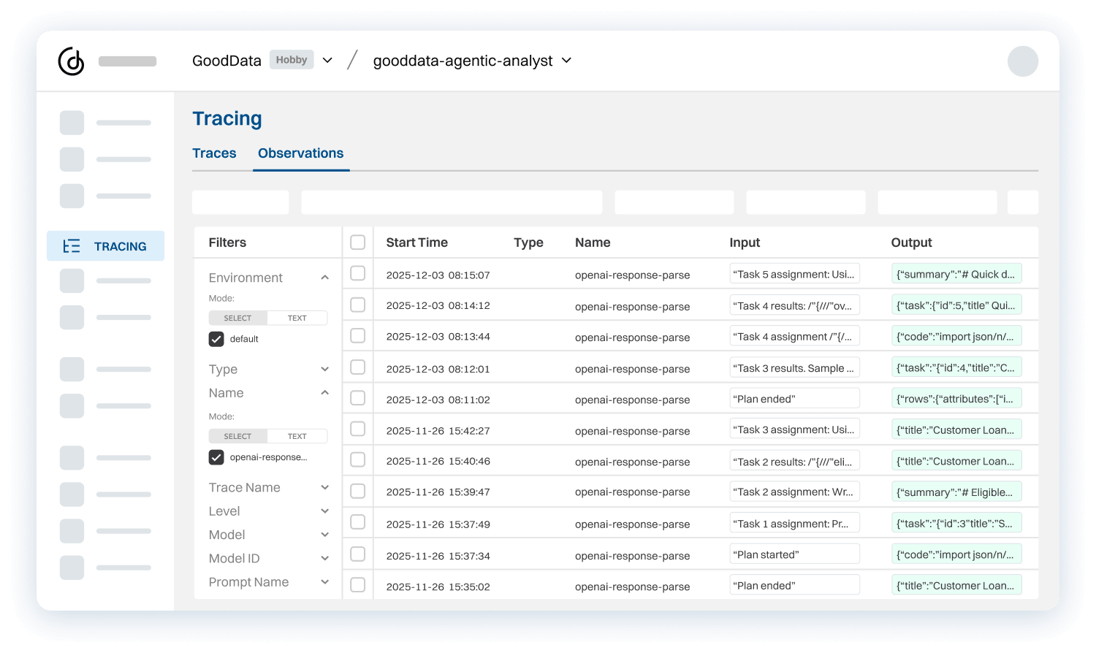Open the "Plan started" input cell
Screen dimensions: 1096x653
pos(794,554)
